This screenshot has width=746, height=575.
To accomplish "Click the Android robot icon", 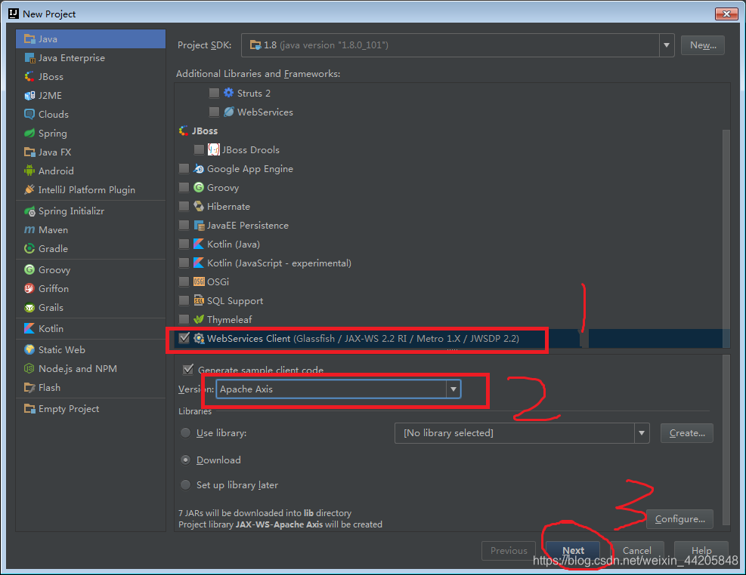I will coord(29,171).
